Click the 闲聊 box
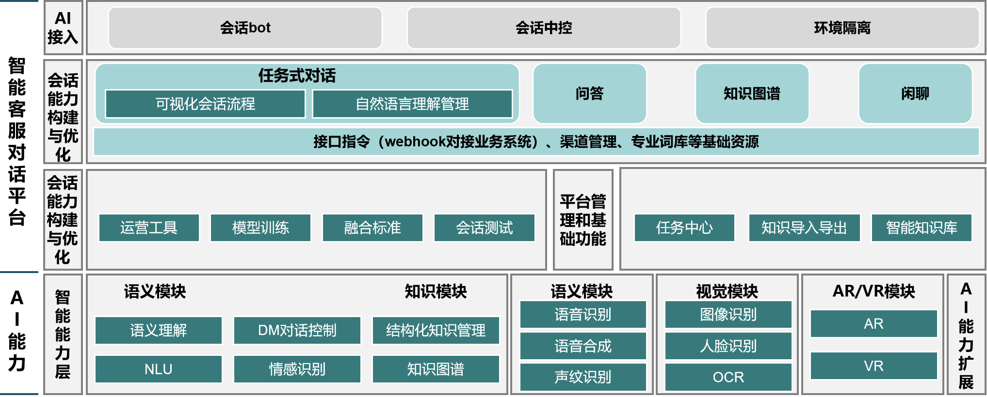Screen dimensions: 987x397 coord(915,93)
